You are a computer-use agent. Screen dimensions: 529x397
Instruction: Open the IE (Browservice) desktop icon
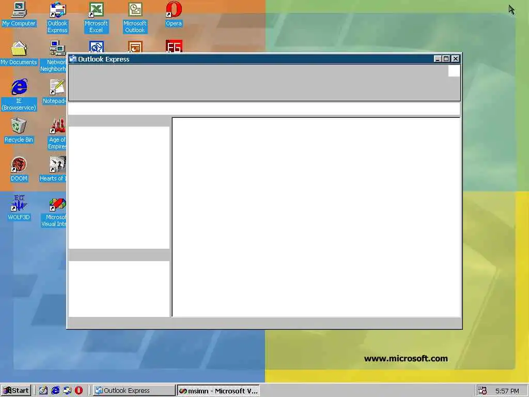pyautogui.click(x=19, y=95)
